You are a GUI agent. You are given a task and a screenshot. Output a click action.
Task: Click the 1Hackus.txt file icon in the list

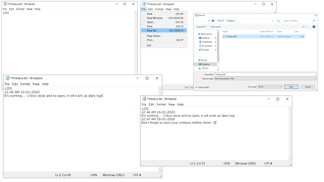(x=224, y=37)
